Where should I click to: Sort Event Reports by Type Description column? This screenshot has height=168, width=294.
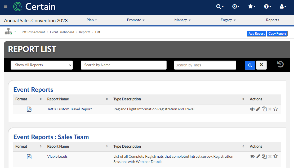tap(243, 99)
